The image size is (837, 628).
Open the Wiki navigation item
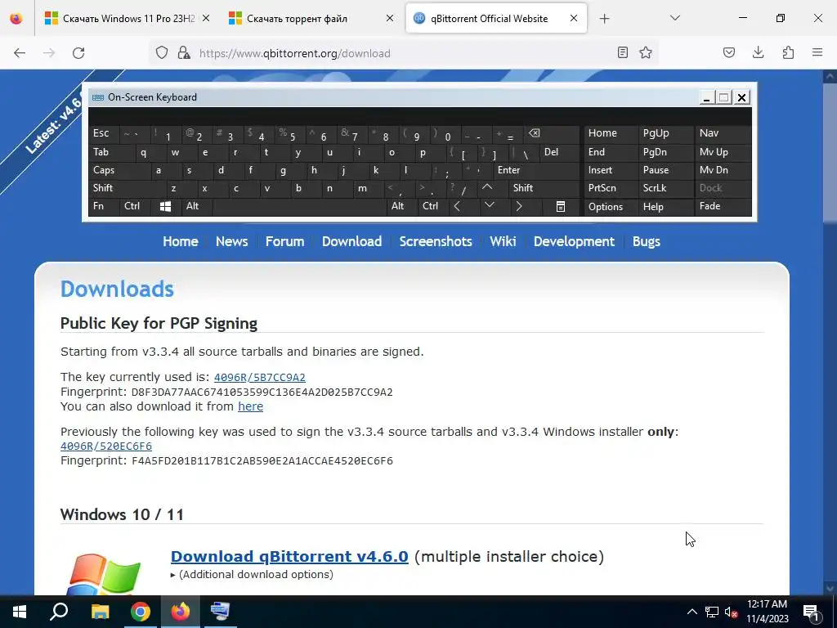coord(503,241)
